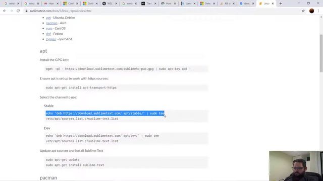Click the address bar URL sublimetext.com
This screenshot has height=181, width=323.
coord(61,11)
